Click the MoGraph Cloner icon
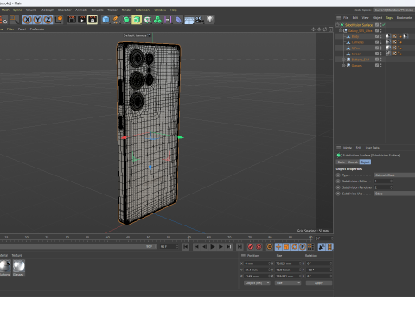The image size is (415, 311). (157, 20)
